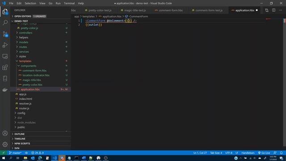Click Tab Size: 4 in status bar
This screenshot has width=286, height=161.
pyautogui.click(x=216, y=153)
